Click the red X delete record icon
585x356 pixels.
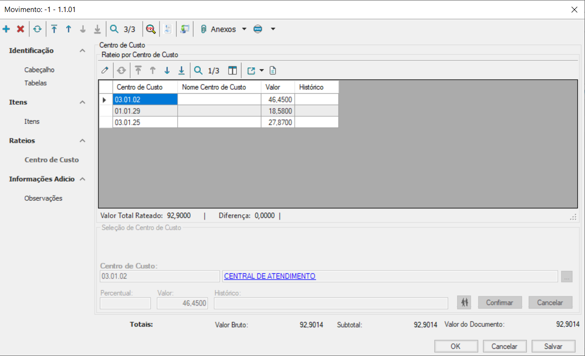pos(20,29)
